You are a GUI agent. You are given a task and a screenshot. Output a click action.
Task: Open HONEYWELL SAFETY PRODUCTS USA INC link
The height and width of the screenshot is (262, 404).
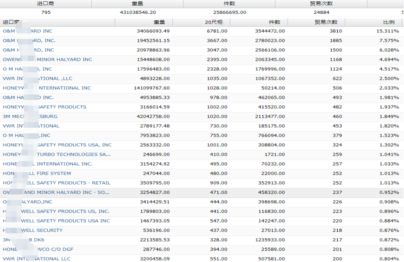[56, 221]
